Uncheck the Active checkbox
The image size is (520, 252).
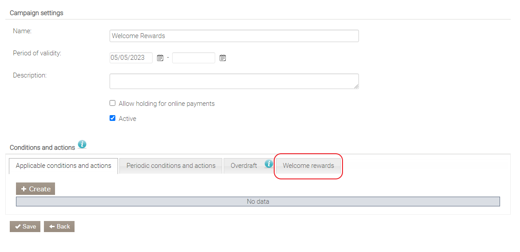click(113, 118)
